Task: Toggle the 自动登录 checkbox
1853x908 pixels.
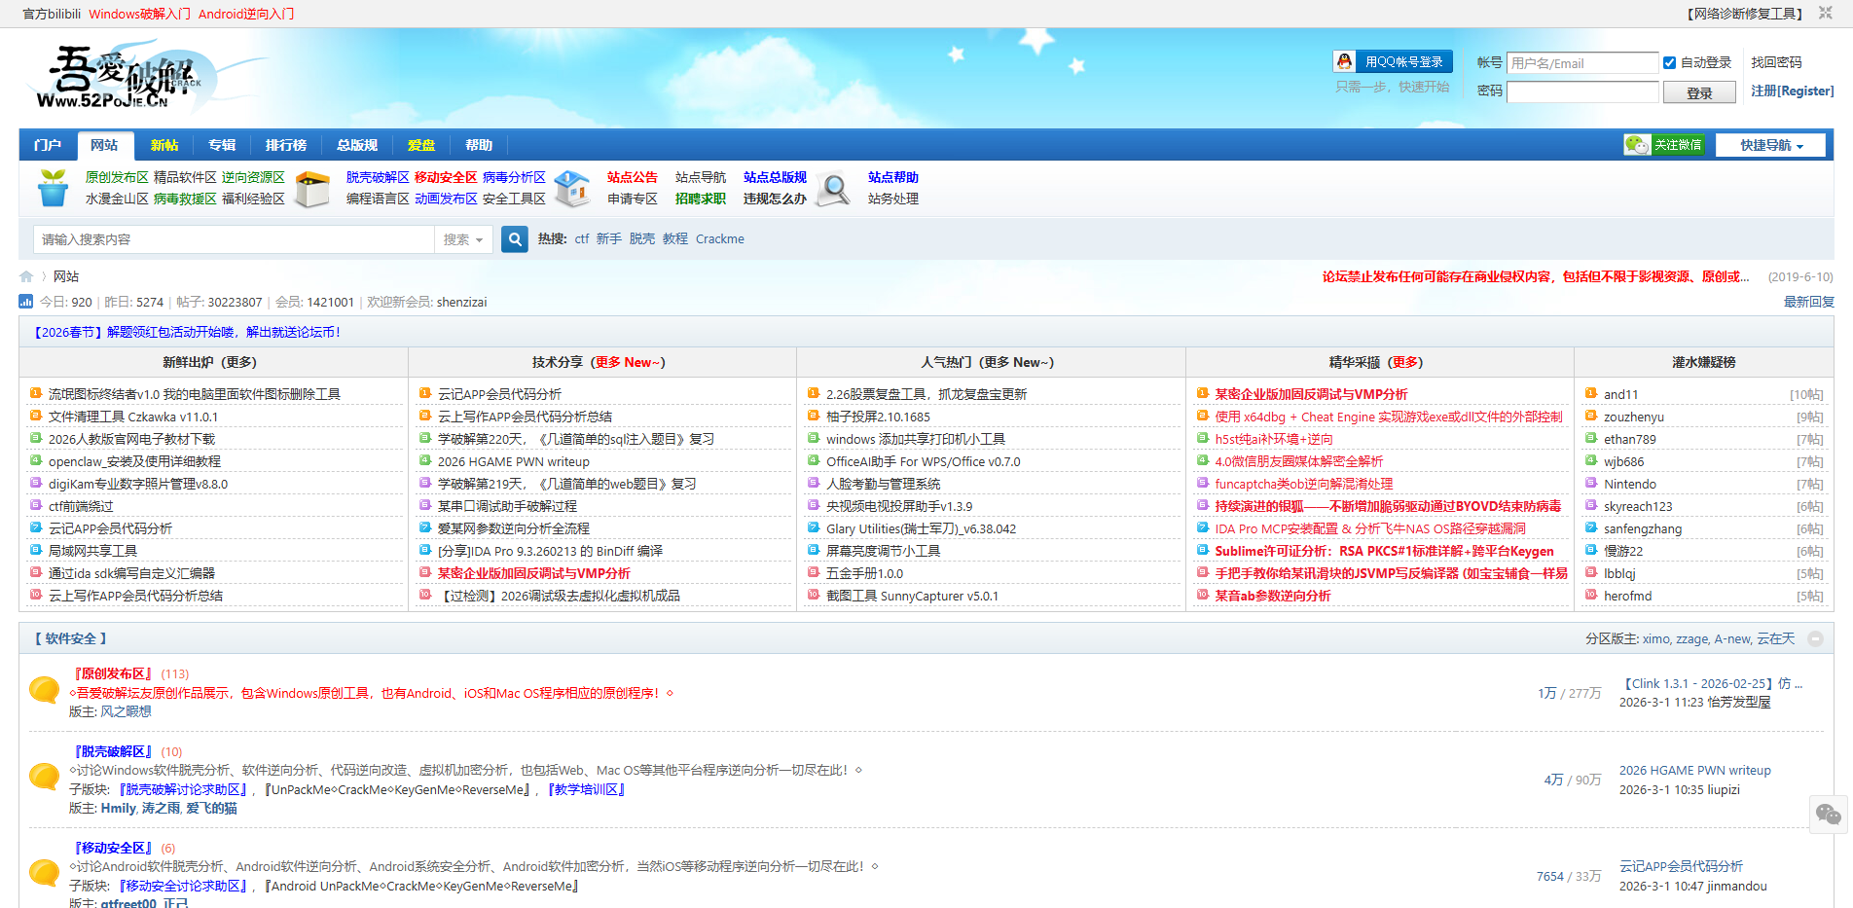Action: [x=1669, y=63]
